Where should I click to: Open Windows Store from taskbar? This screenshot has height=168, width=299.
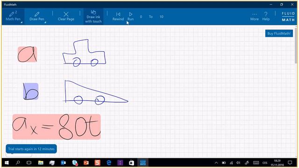pyautogui.click(x=131, y=163)
